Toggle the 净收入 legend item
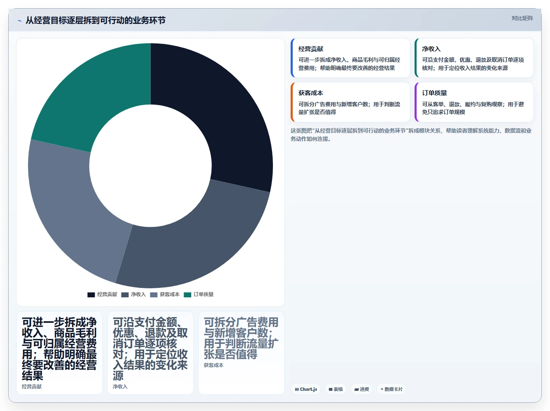 tap(134, 294)
